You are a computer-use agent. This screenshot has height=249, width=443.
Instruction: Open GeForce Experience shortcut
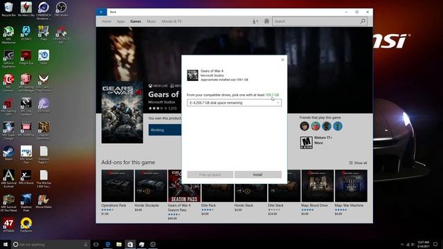8,59
